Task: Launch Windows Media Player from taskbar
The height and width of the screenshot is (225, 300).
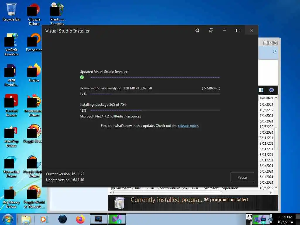Action: (x=43, y=219)
